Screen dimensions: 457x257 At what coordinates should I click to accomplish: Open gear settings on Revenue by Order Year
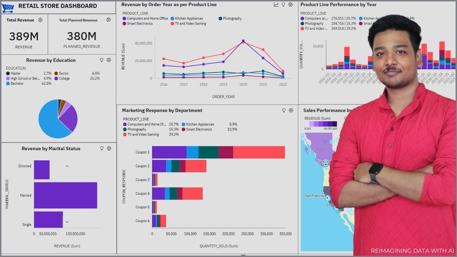(x=291, y=5)
